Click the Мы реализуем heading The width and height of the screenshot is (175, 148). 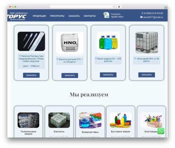(x=89, y=94)
